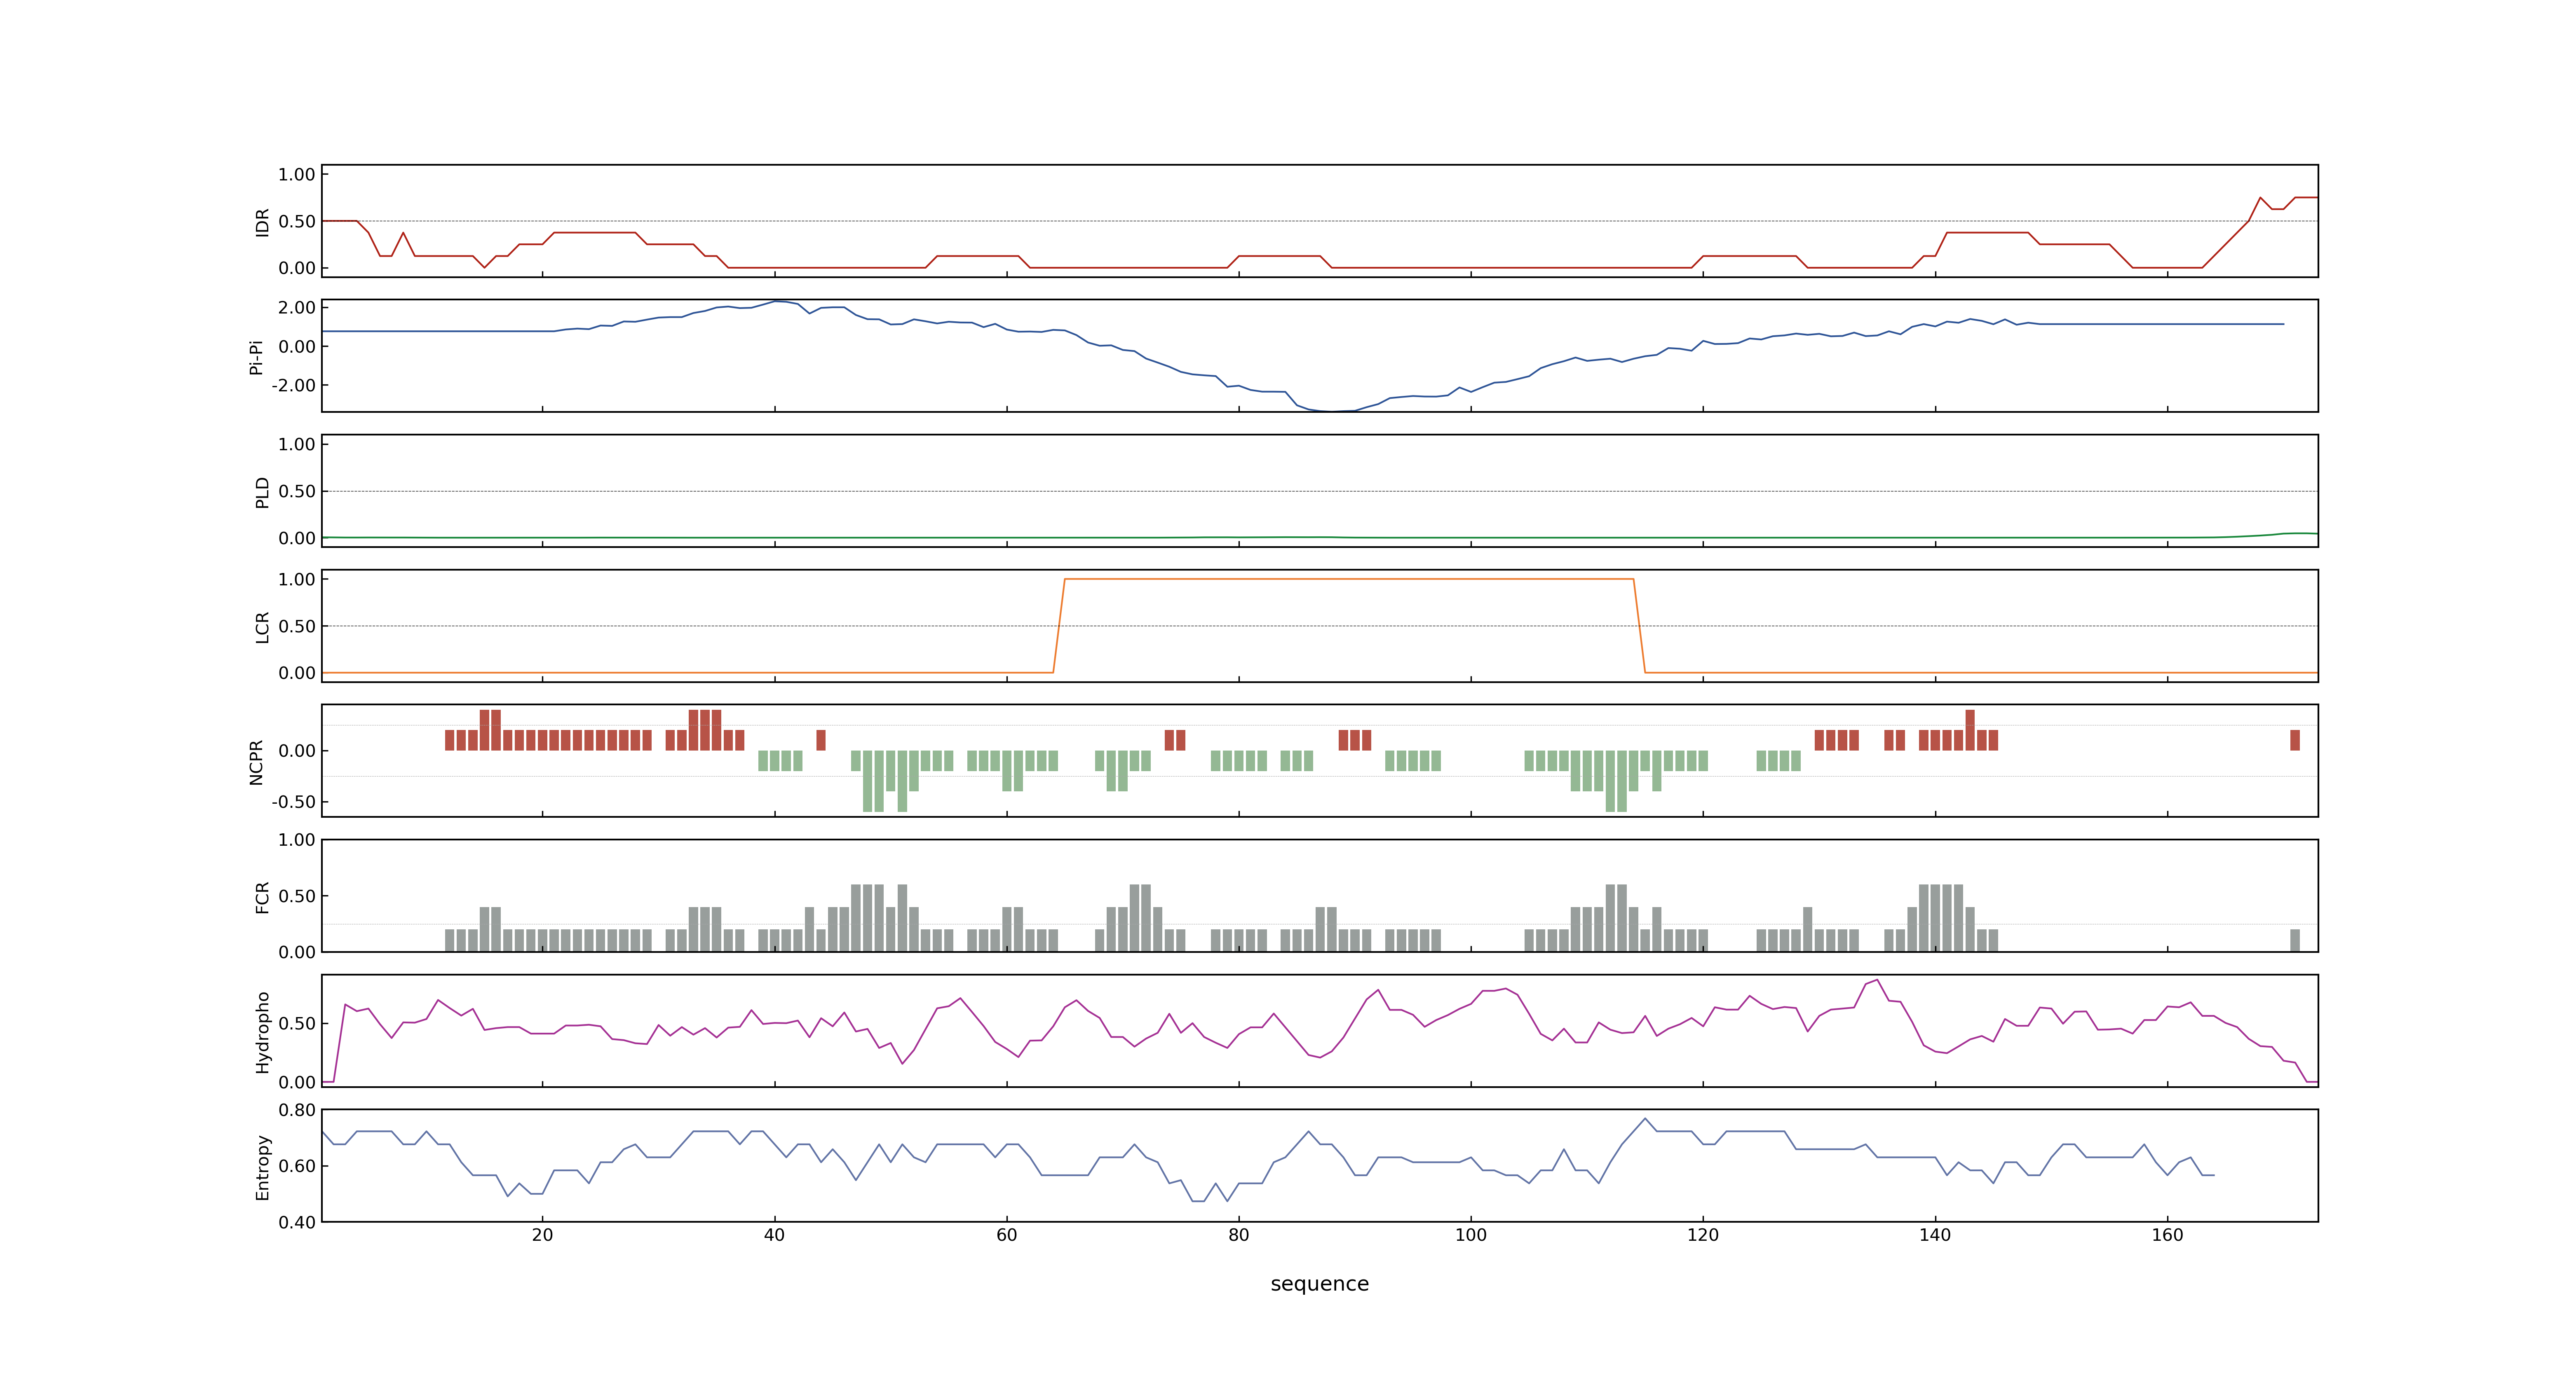Click the x-axis tick label 100
2576x1373 pixels.
click(1470, 1235)
